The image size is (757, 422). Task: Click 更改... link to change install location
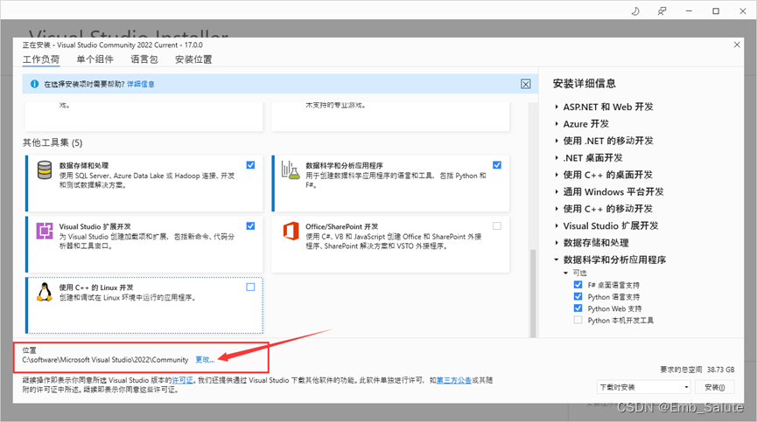[x=205, y=360]
